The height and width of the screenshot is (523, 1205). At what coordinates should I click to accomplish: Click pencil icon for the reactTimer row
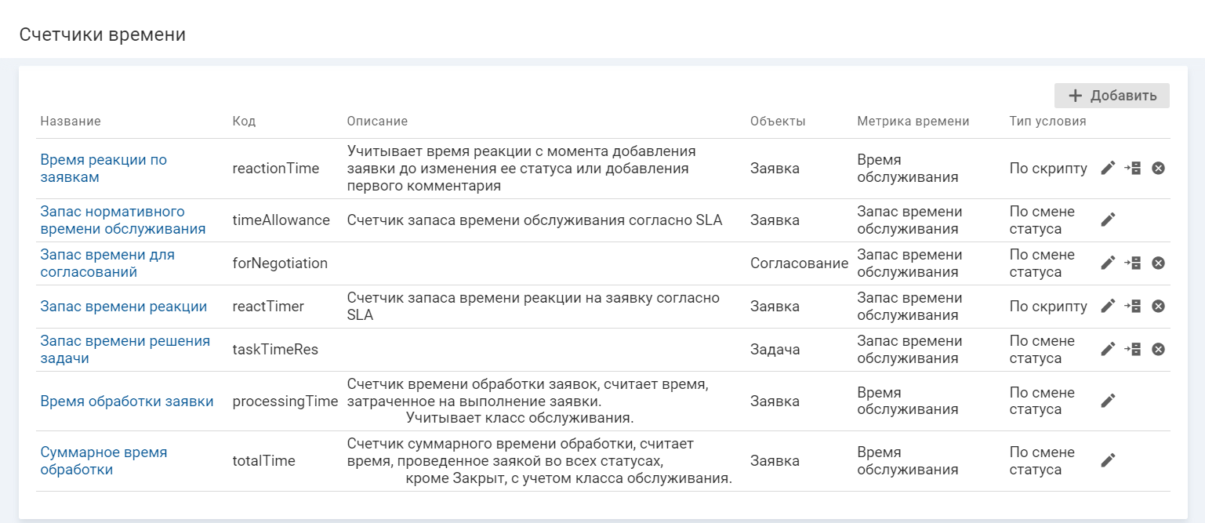tap(1108, 306)
